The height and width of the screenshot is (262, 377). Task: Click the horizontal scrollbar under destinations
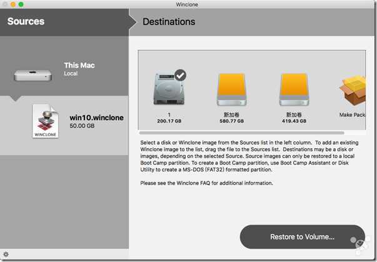(241, 133)
